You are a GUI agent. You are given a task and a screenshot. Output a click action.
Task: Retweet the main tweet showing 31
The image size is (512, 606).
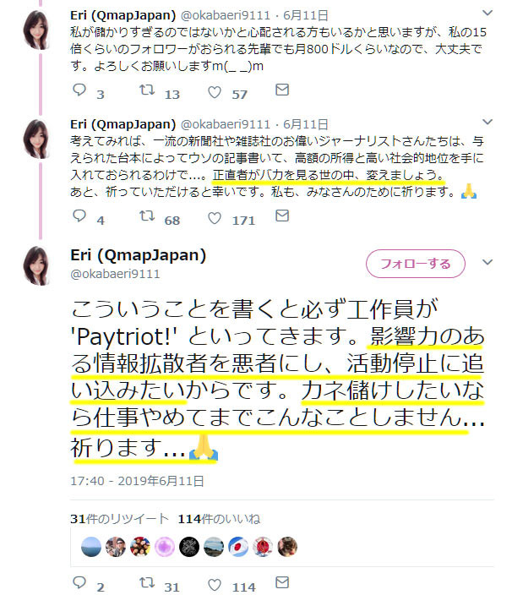pyautogui.click(x=147, y=583)
